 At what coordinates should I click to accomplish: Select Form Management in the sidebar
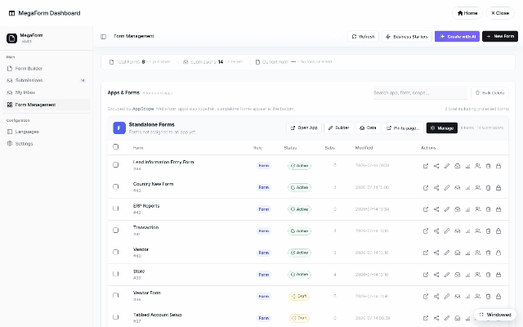[47, 105]
